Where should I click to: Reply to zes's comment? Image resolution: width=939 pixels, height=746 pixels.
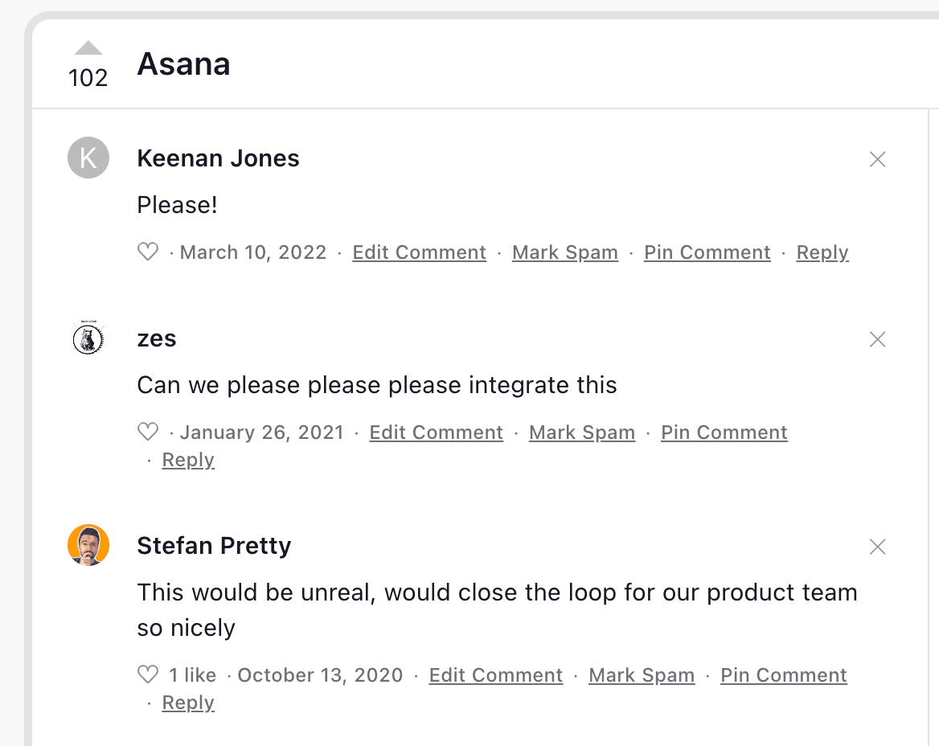188,460
